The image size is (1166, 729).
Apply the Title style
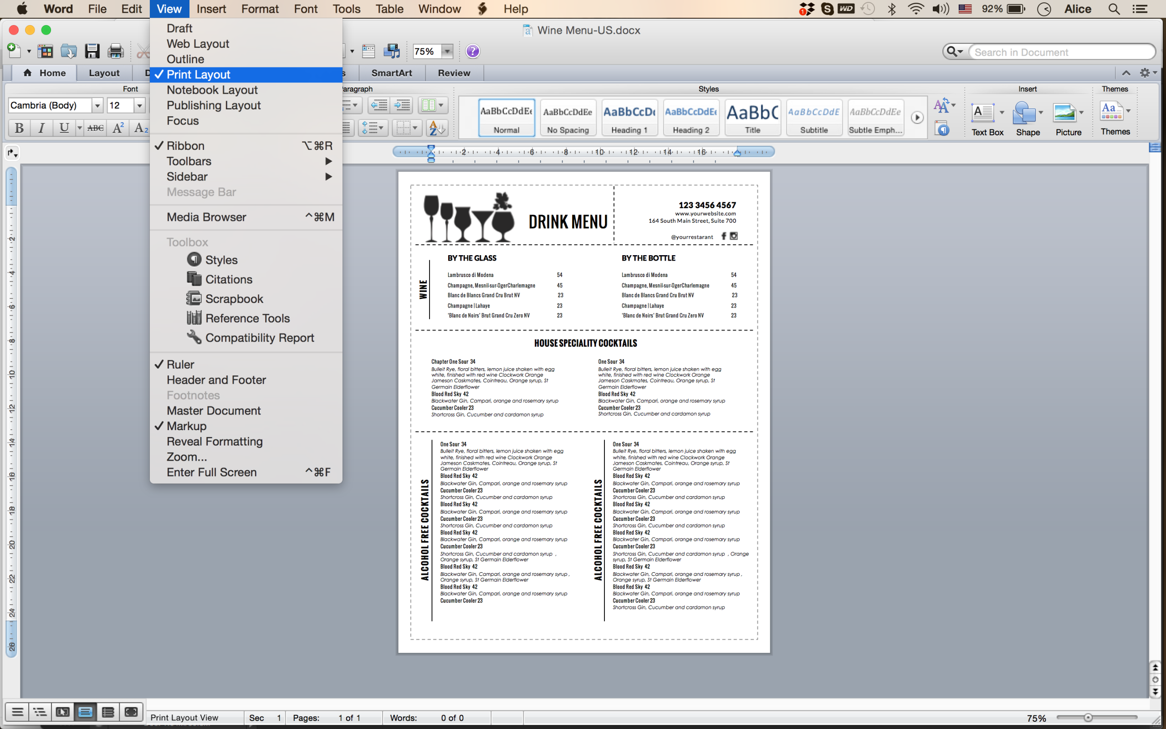[x=752, y=118]
